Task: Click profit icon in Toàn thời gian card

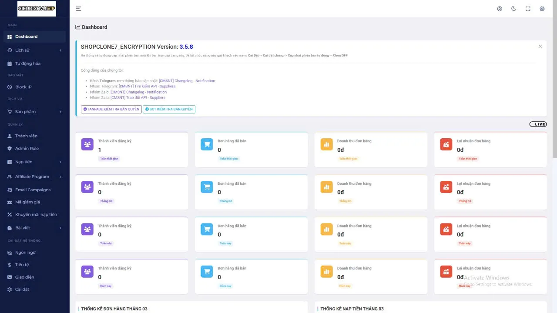Action: point(446,144)
